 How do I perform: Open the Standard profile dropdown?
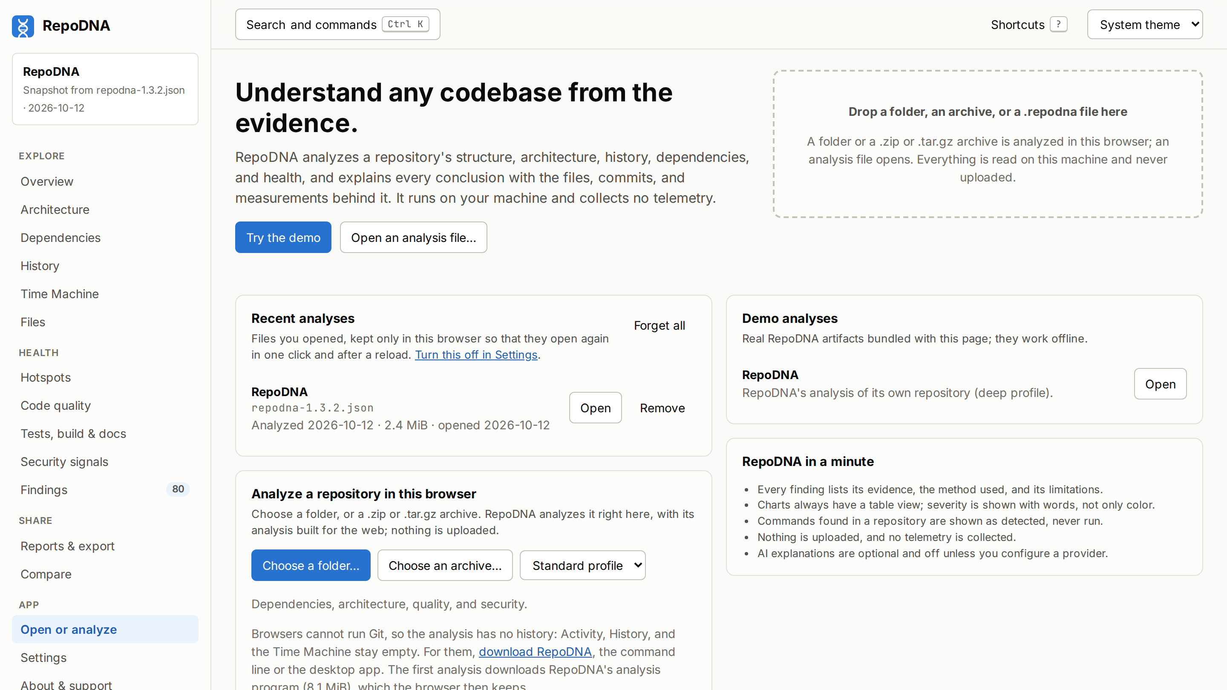tap(582, 565)
